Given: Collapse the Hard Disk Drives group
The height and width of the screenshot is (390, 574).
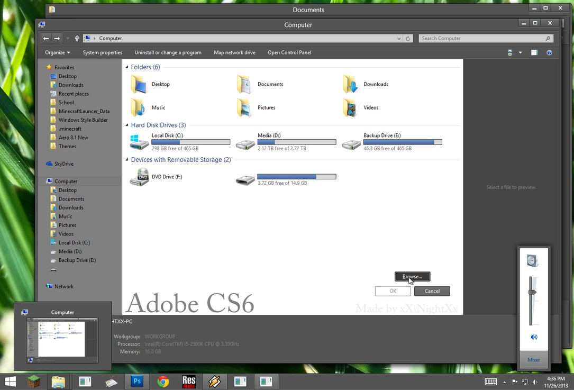Looking at the screenshot, I should 127,125.
